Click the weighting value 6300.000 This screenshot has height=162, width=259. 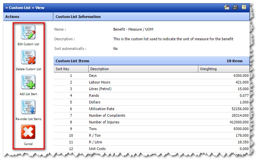241,76
